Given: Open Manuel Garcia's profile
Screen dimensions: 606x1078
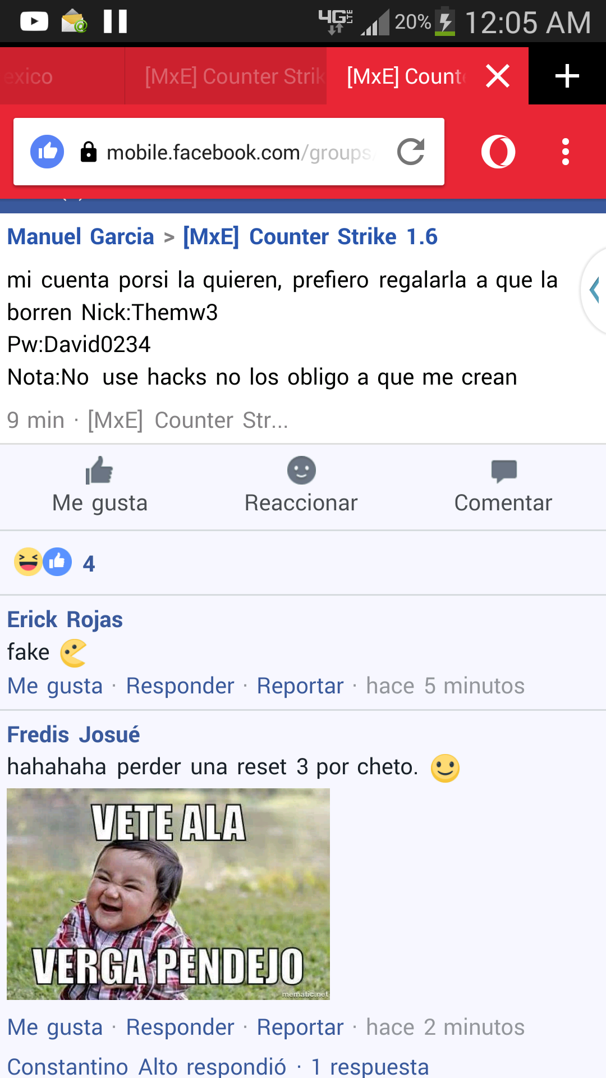Looking at the screenshot, I should [x=80, y=236].
